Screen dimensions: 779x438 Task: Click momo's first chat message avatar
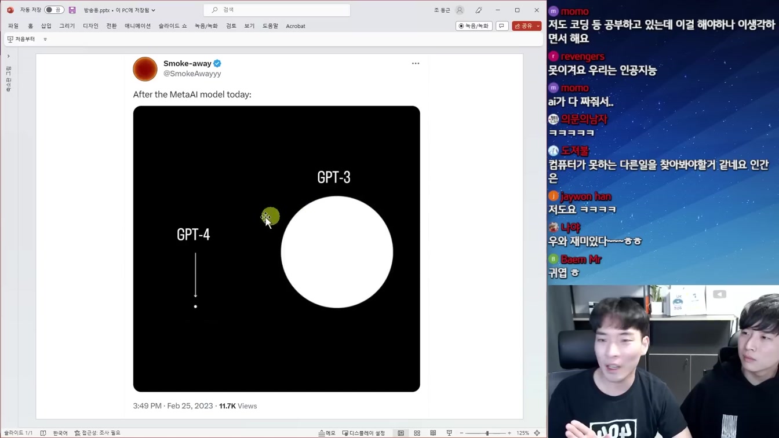click(554, 11)
